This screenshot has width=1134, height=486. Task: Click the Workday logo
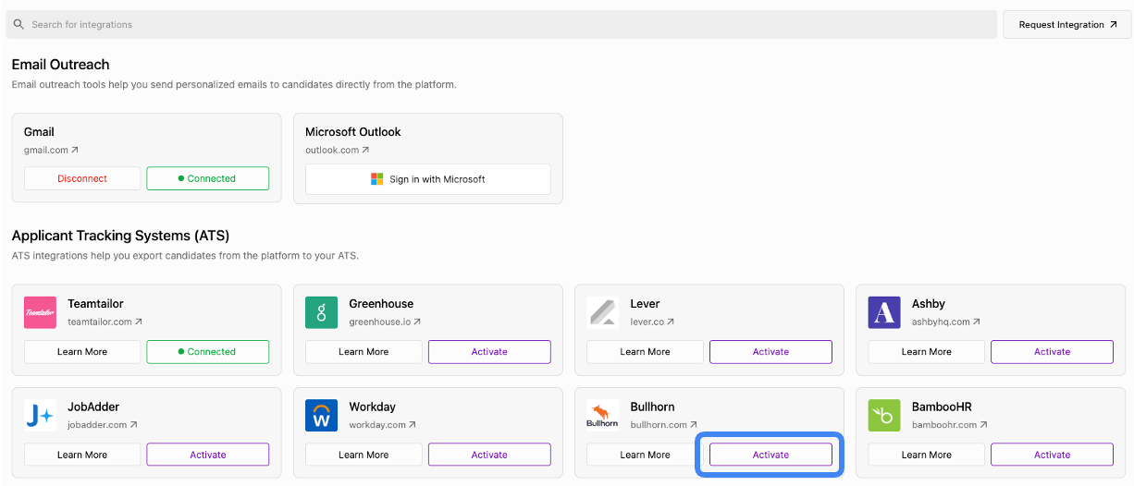321,416
